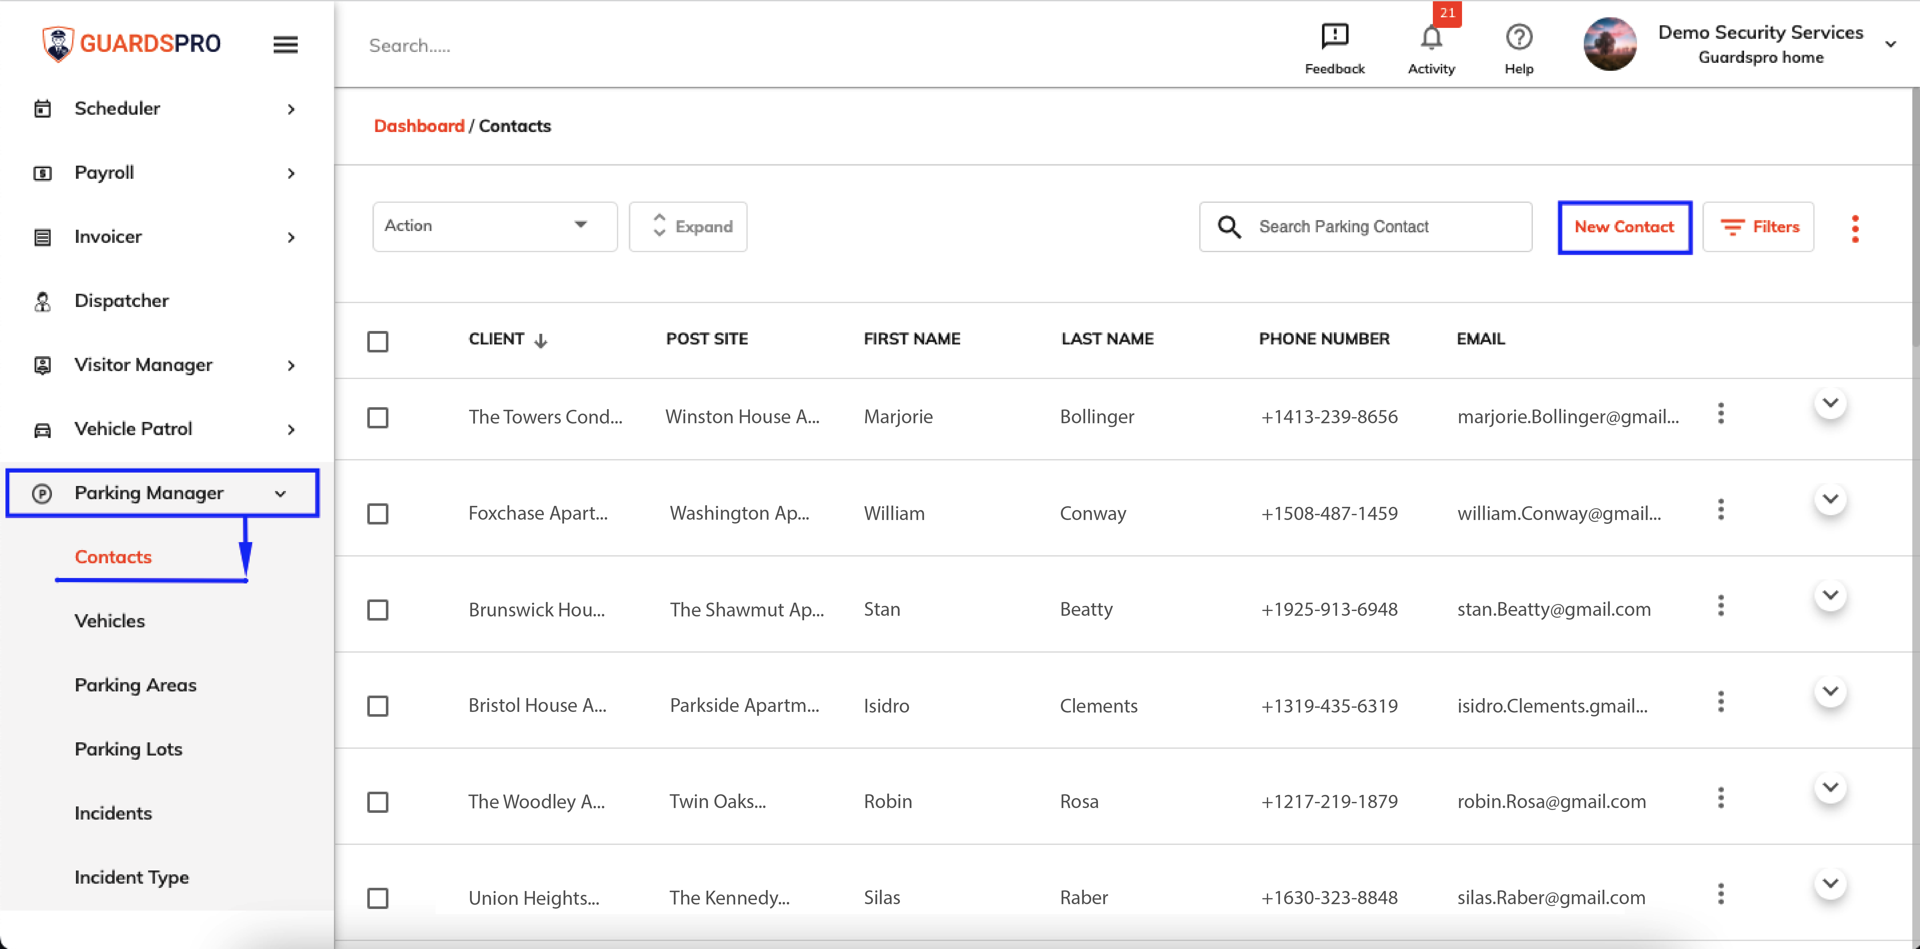1920x949 pixels.
Task: Click the magnifier icon in Search Parking Contact
Action: [1229, 227]
